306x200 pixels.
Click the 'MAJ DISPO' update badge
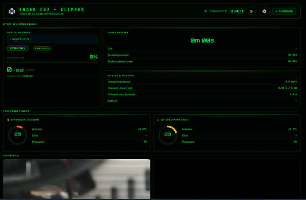[42, 48]
